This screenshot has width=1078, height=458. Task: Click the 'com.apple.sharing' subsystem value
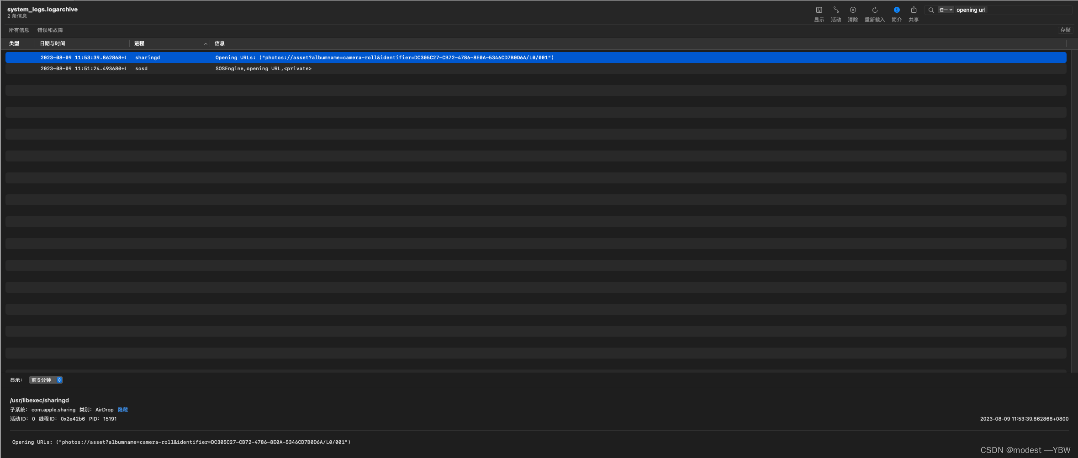[53, 410]
